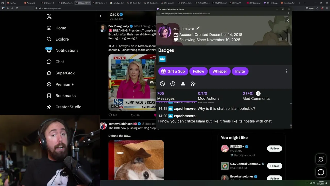
Task: Click the message 'Why is this chat so Islamophobic?'
Action: pyautogui.click(x=227, y=109)
